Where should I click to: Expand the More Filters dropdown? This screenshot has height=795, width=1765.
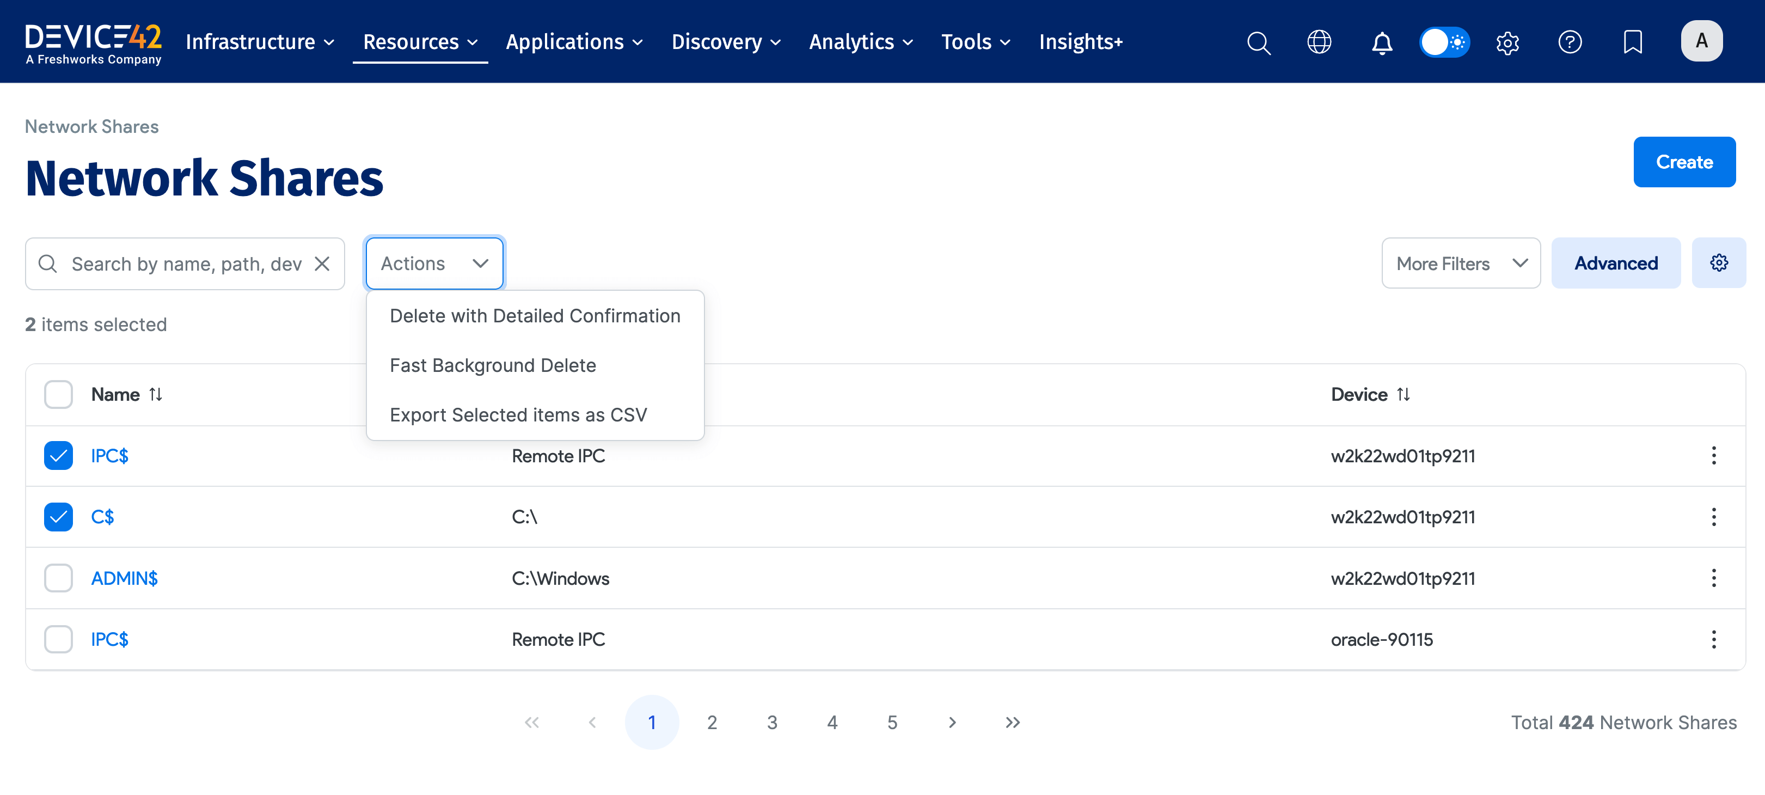(x=1461, y=264)
